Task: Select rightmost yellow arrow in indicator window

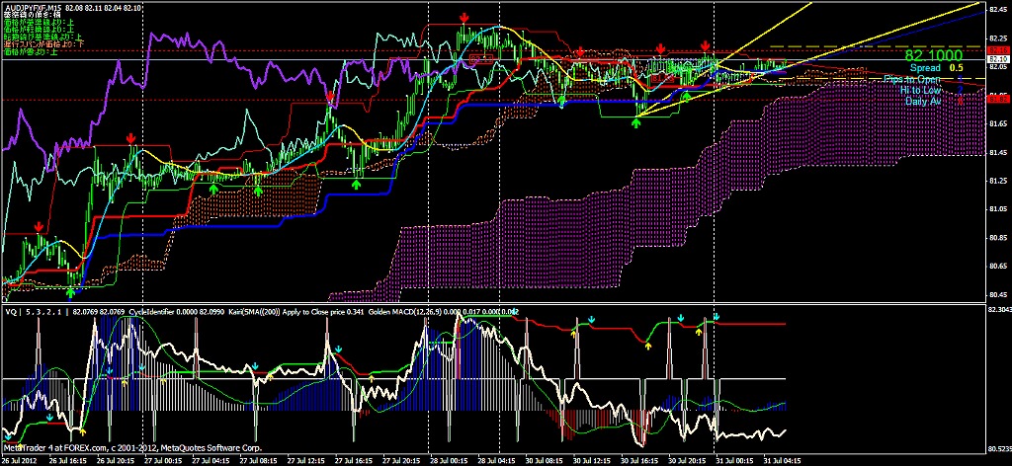Action: (x=700, y=332)
